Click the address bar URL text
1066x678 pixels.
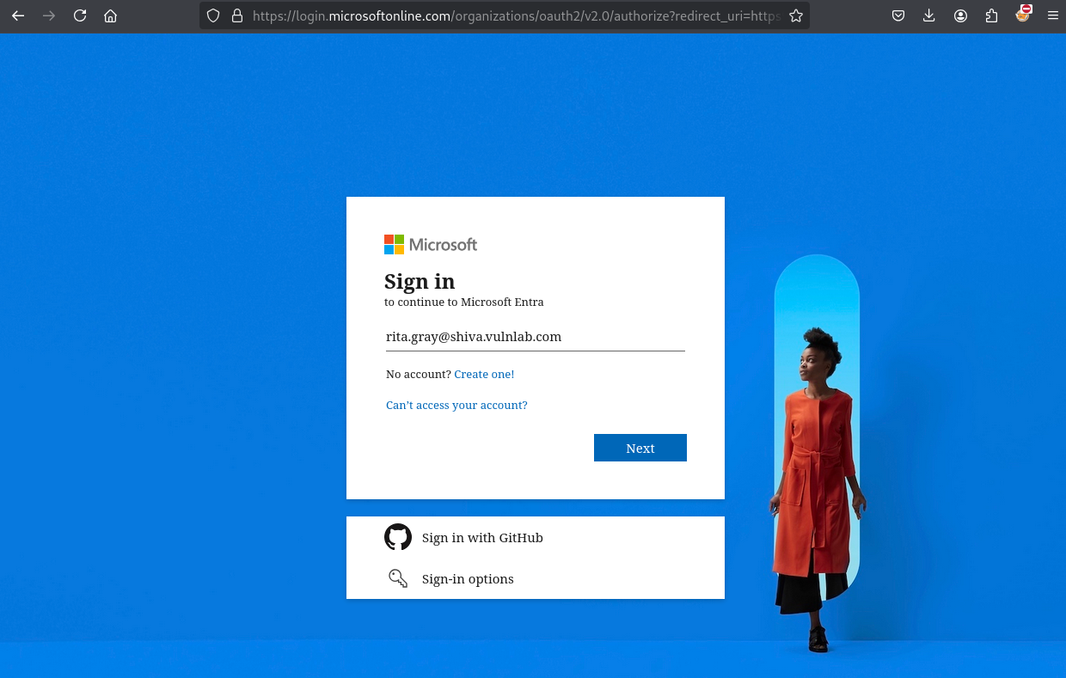[516, 15]
